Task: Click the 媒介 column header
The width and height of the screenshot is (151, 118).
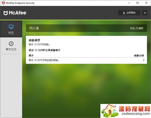Action: (31, 55)
